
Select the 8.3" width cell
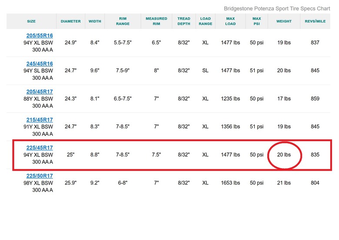click(95, 127)
